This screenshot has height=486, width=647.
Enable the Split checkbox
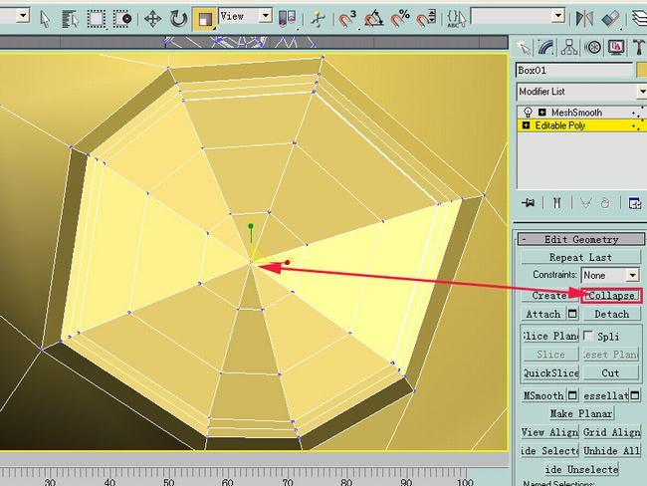pyautogui.click(x=588, y=336)
